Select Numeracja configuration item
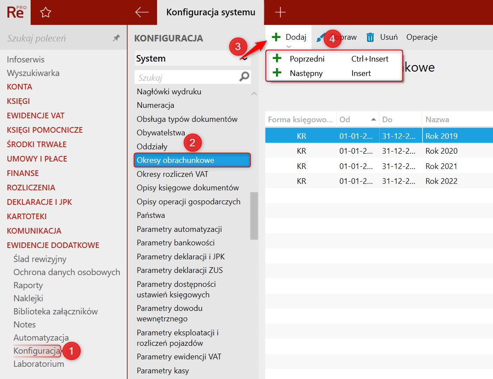The height and width of the screenshot is (379, 493). click(x=155, y=105)
